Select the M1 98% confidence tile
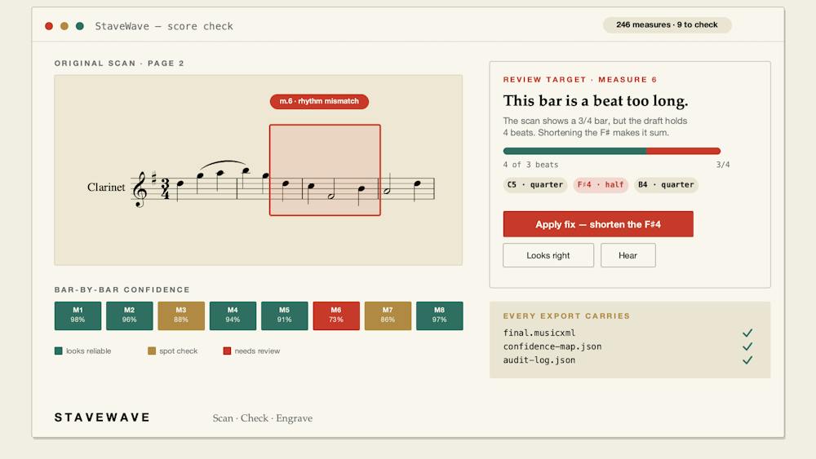The height and width of the screenshot is (459, 816). (78, 316)
